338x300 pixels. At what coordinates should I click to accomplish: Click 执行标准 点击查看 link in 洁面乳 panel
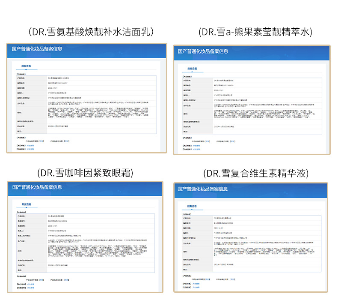coord(30,146)
